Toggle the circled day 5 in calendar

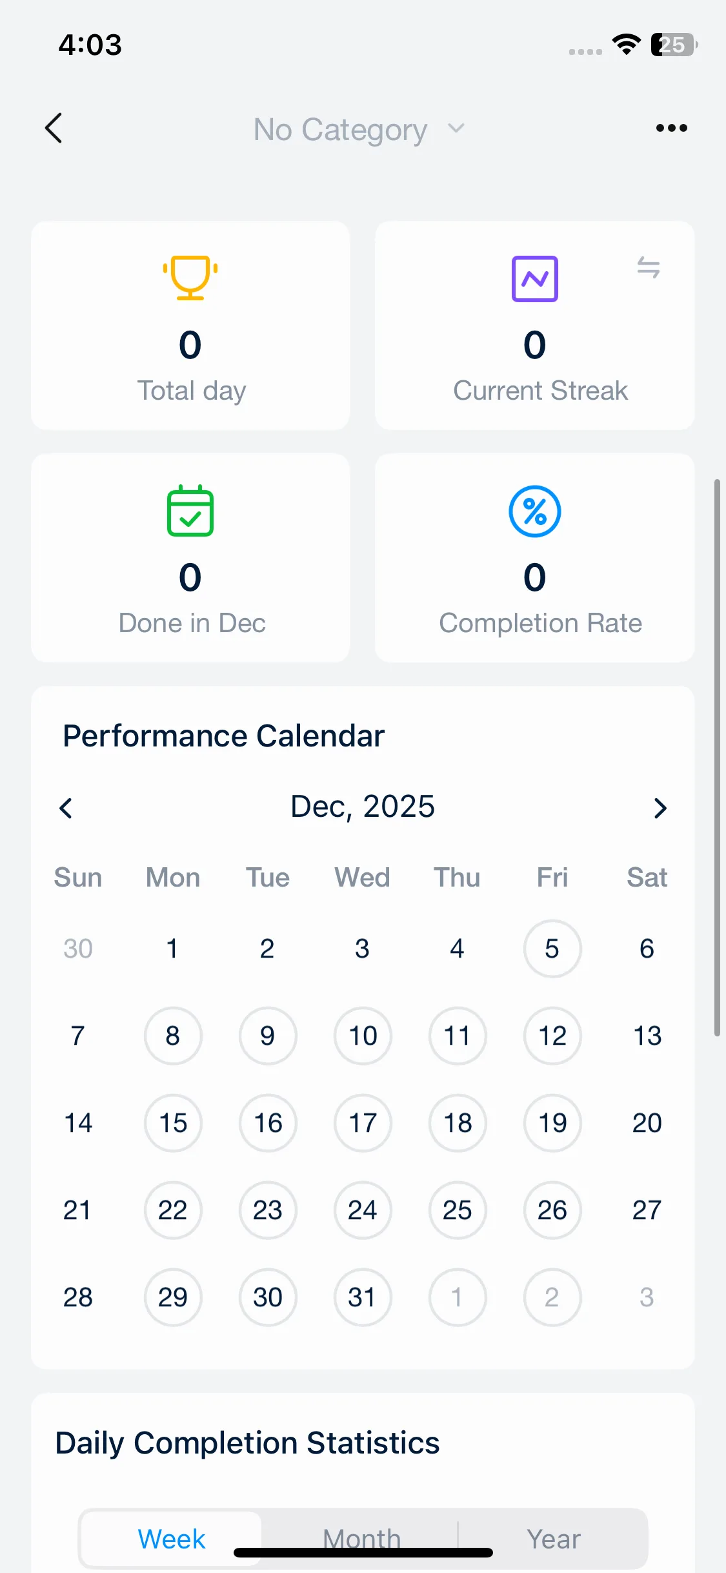pyautogui.click(x=552, y=949)
